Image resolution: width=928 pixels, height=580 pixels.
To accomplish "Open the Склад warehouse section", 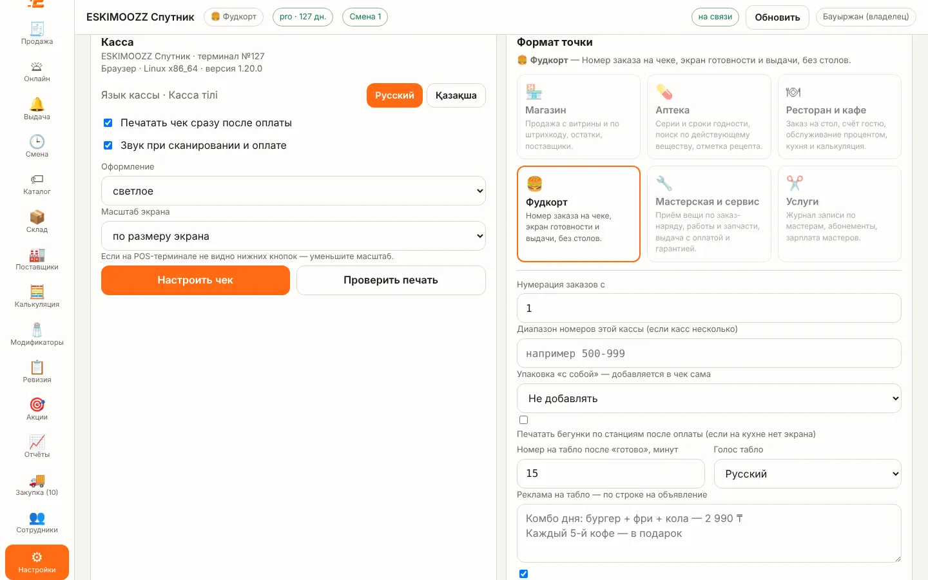I will 37,222.
